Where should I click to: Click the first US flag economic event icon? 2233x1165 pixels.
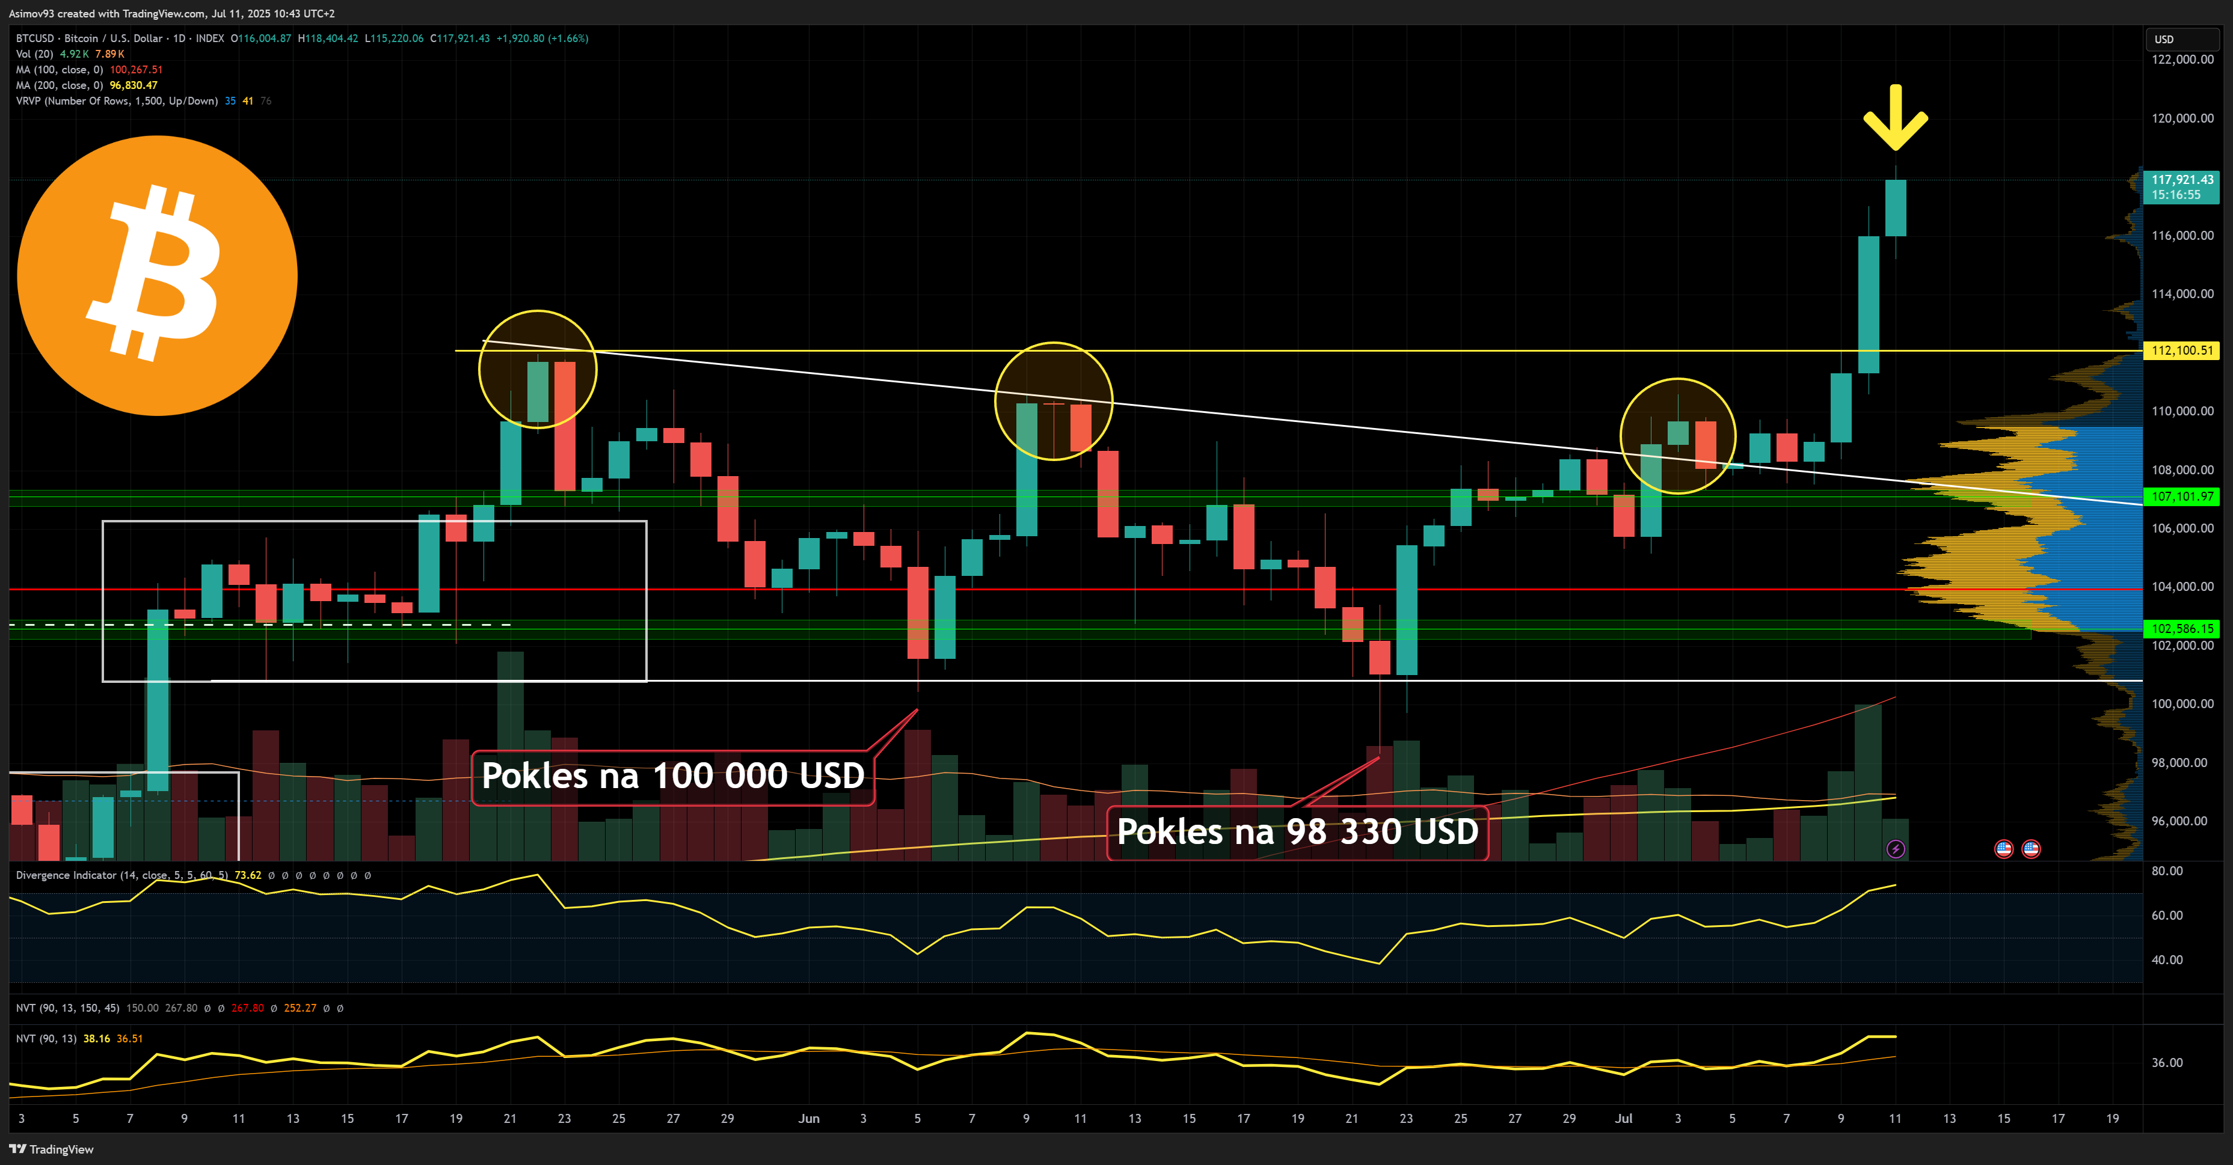tap(2003, 849)
